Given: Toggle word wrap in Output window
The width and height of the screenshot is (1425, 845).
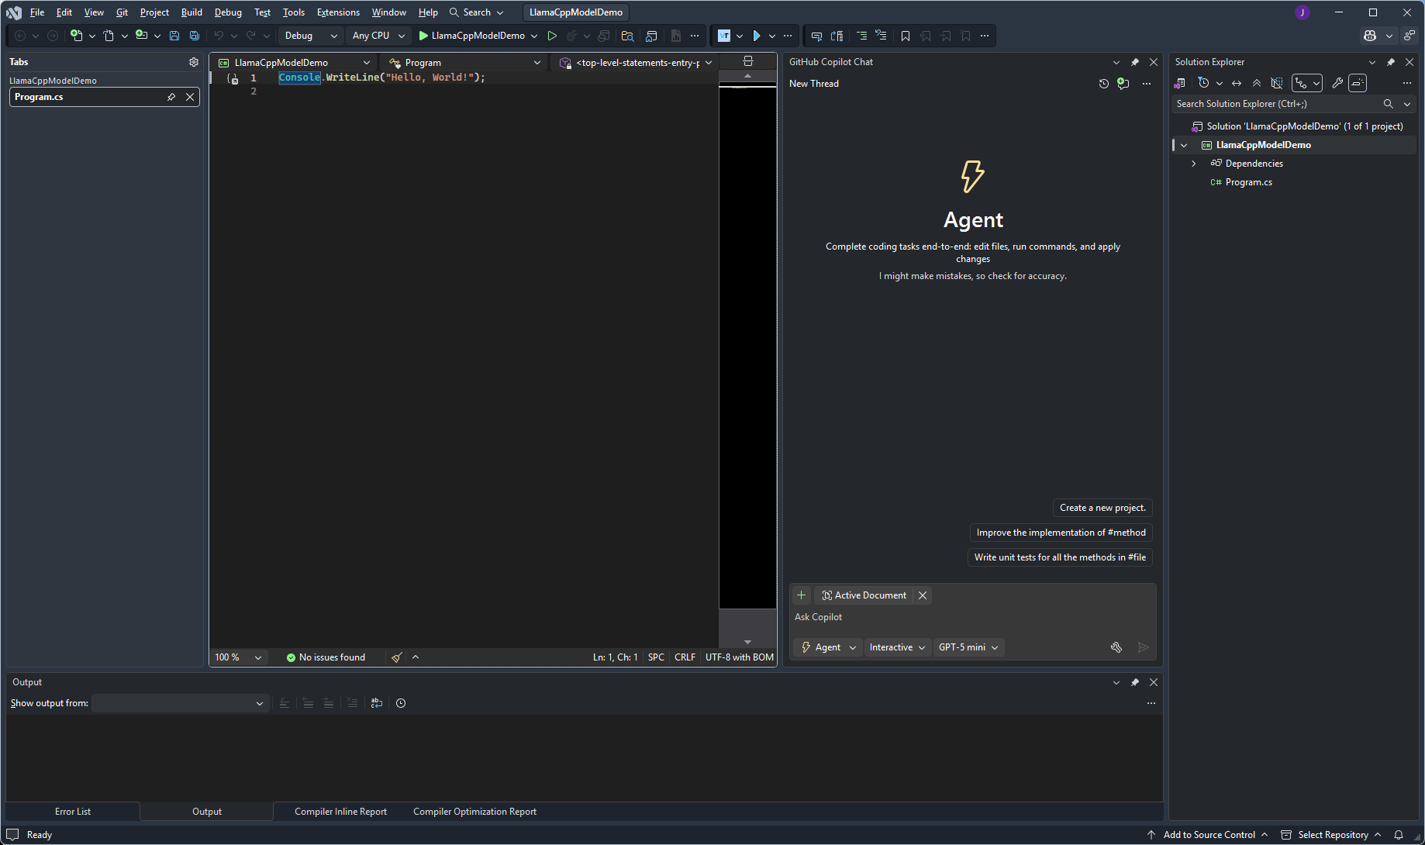Looking at the screenshot, I should (377, 703).
